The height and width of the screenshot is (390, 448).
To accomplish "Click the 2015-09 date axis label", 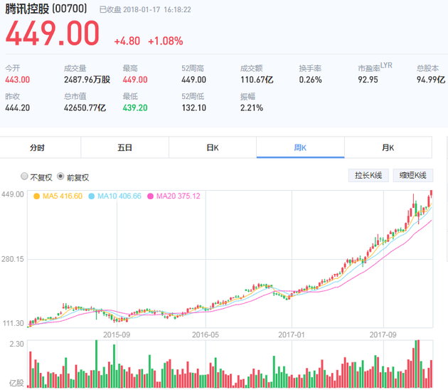I will (x=117, y=334).
